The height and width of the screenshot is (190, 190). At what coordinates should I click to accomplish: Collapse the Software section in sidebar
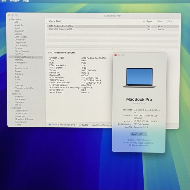pos(11,108)
